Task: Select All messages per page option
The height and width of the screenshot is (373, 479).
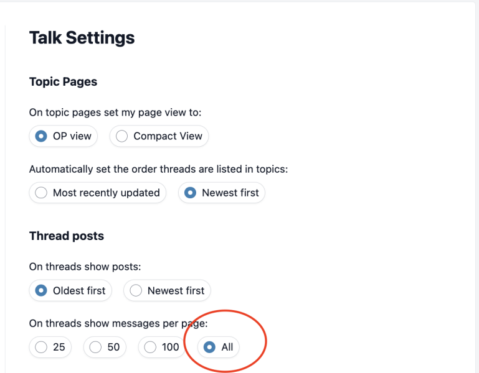Action: click(210, 347)
